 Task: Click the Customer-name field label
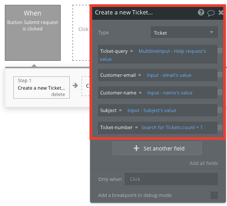click(118, 93)
